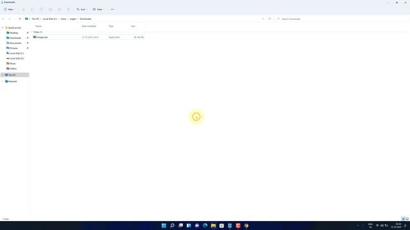Sort by Date modified column header

[x=89, y=26]
